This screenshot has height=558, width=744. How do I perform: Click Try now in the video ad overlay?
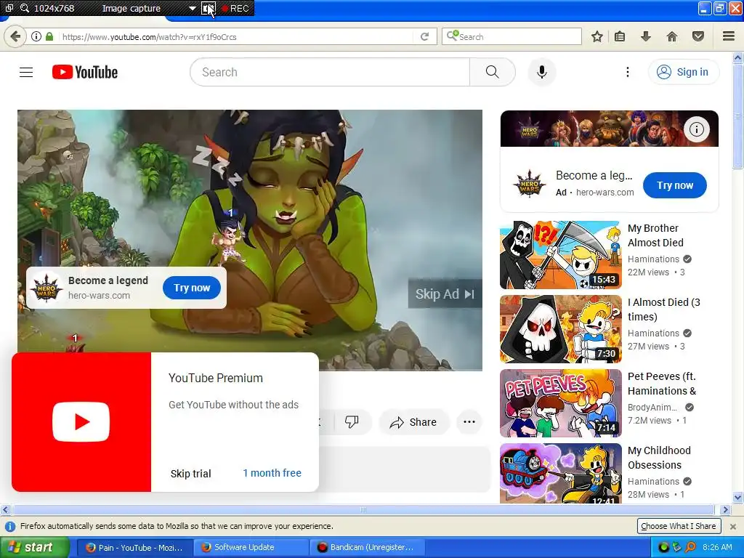pos(192,288)
